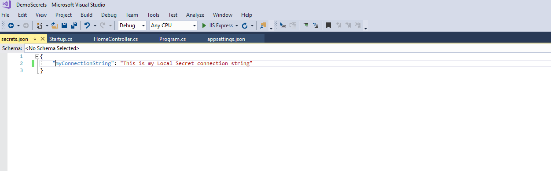Expand the IIS Express launch options arrow
This screenshot has width=551, height=171.
click(237, 25)
